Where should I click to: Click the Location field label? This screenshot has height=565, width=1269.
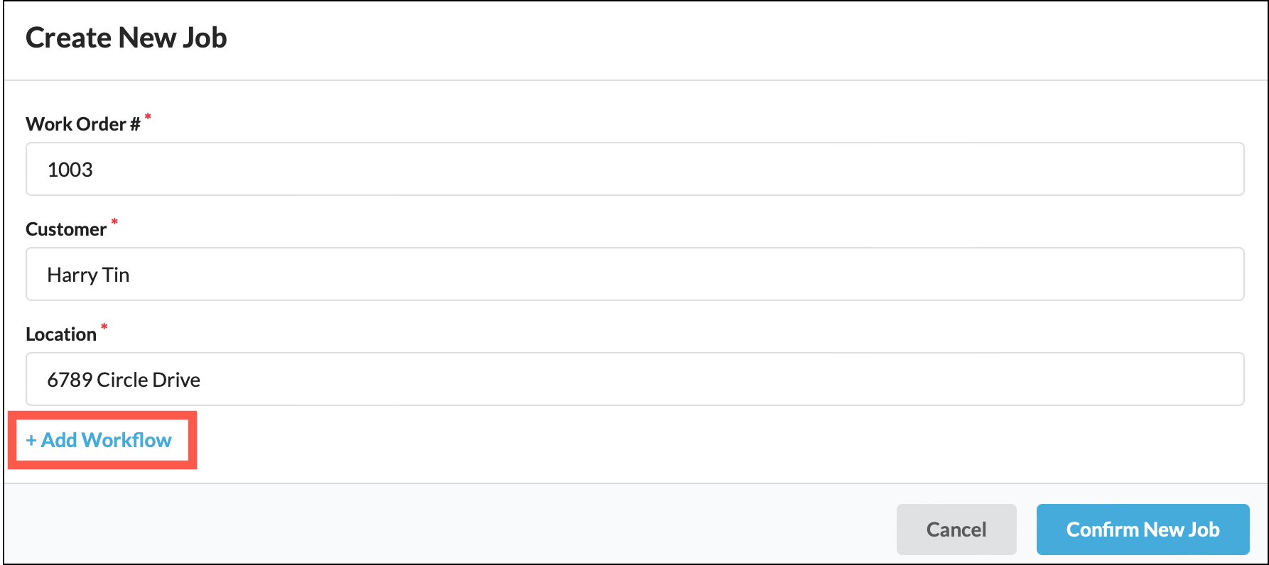click(x=61, y=334)
